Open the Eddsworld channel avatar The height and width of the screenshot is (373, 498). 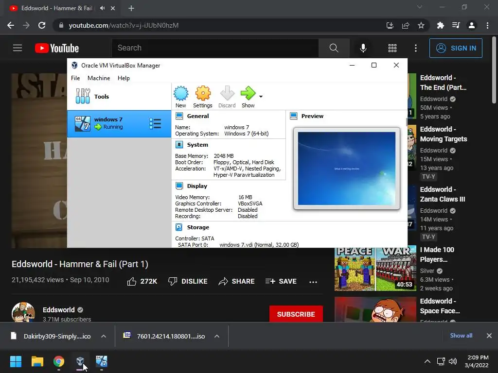[23, 312]
